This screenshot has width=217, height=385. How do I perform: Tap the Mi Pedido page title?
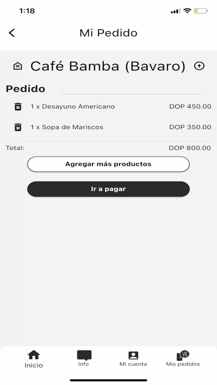coord(108,33)
